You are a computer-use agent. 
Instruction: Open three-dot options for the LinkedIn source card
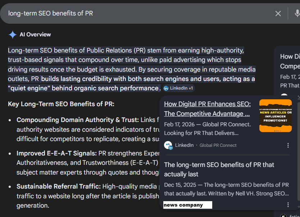(x=288, y=145)
